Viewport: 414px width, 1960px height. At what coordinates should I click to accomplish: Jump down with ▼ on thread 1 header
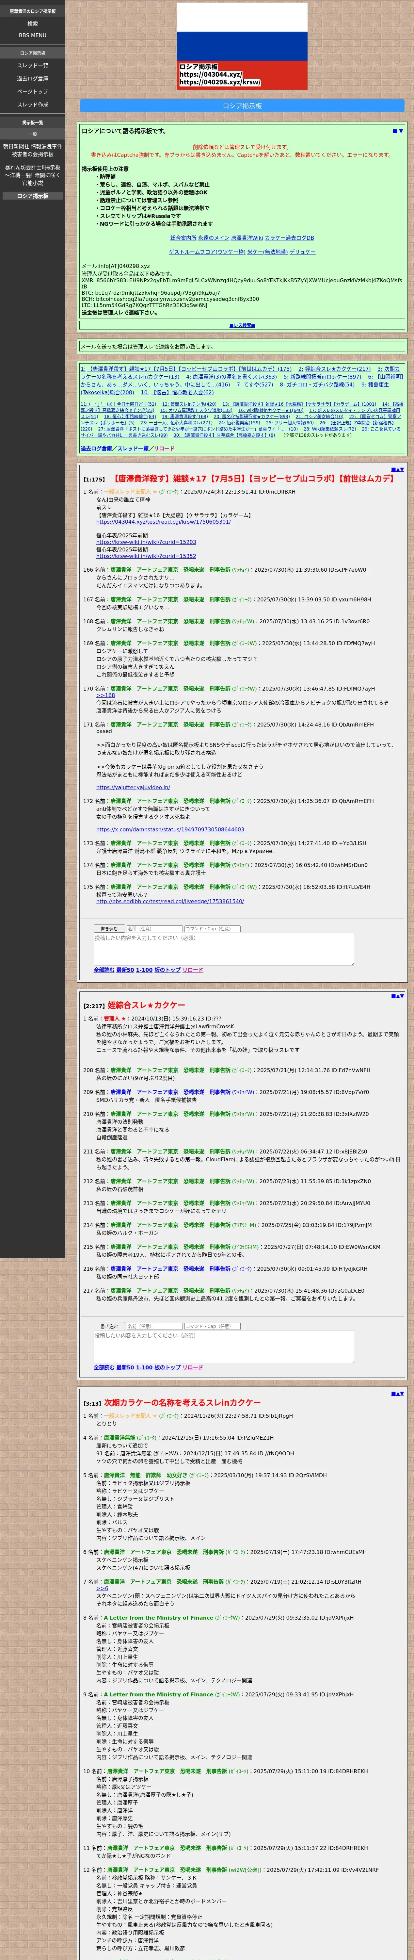coord(402,469)
